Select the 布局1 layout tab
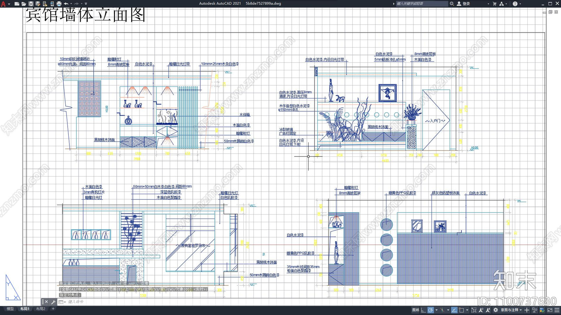This screenshot has height=315, width=561. (x=25, y=309)
